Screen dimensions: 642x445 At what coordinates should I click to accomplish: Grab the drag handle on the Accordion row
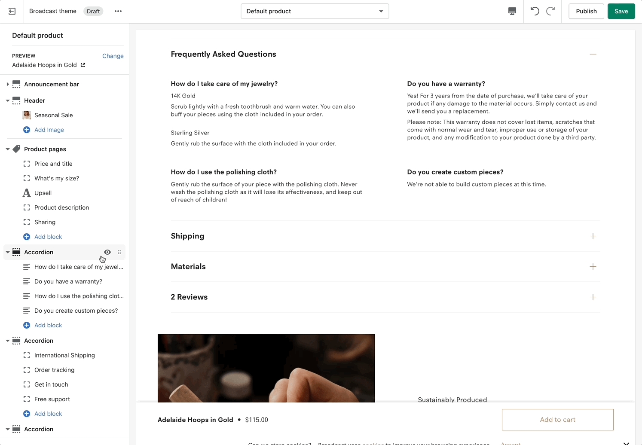click(119, 252)
